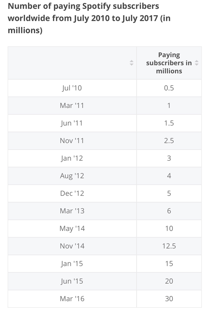Click the 2.5 value in Nov '11 row
This screenshot has width=209, height=309.
coord(169,141)
